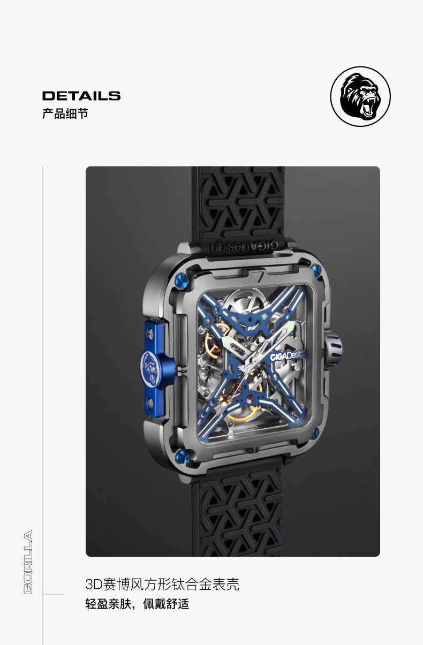Click the triangle marker at dial top
The image size is (423, 645).
pyautogui.click(x=259, y=277)
